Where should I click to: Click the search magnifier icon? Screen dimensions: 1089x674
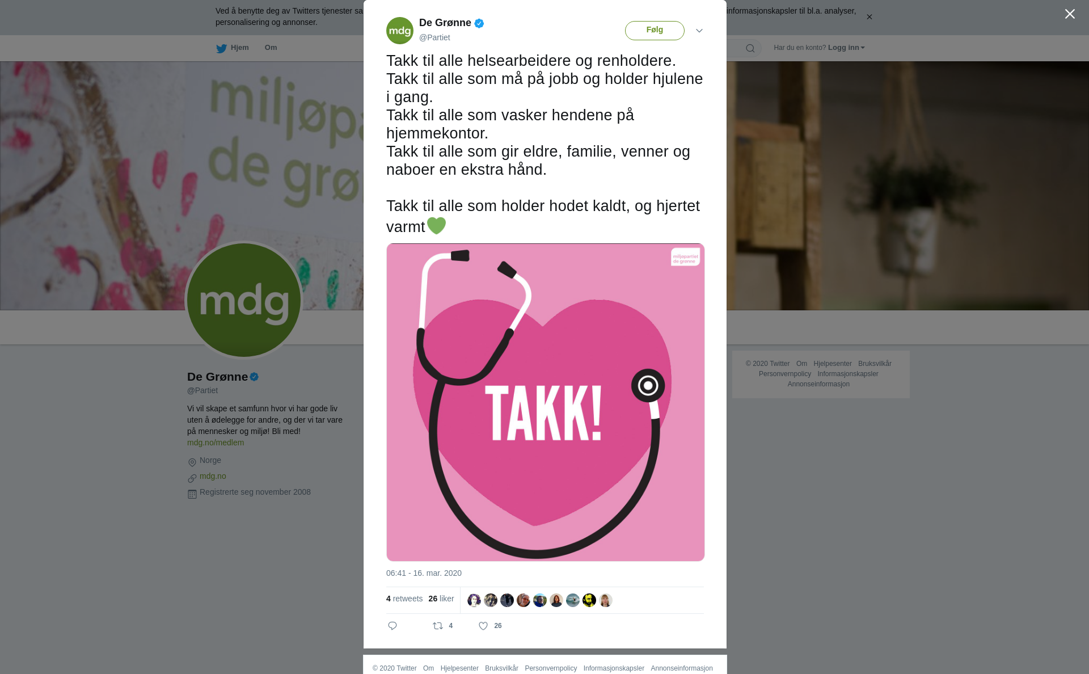[x=750, y=48]
